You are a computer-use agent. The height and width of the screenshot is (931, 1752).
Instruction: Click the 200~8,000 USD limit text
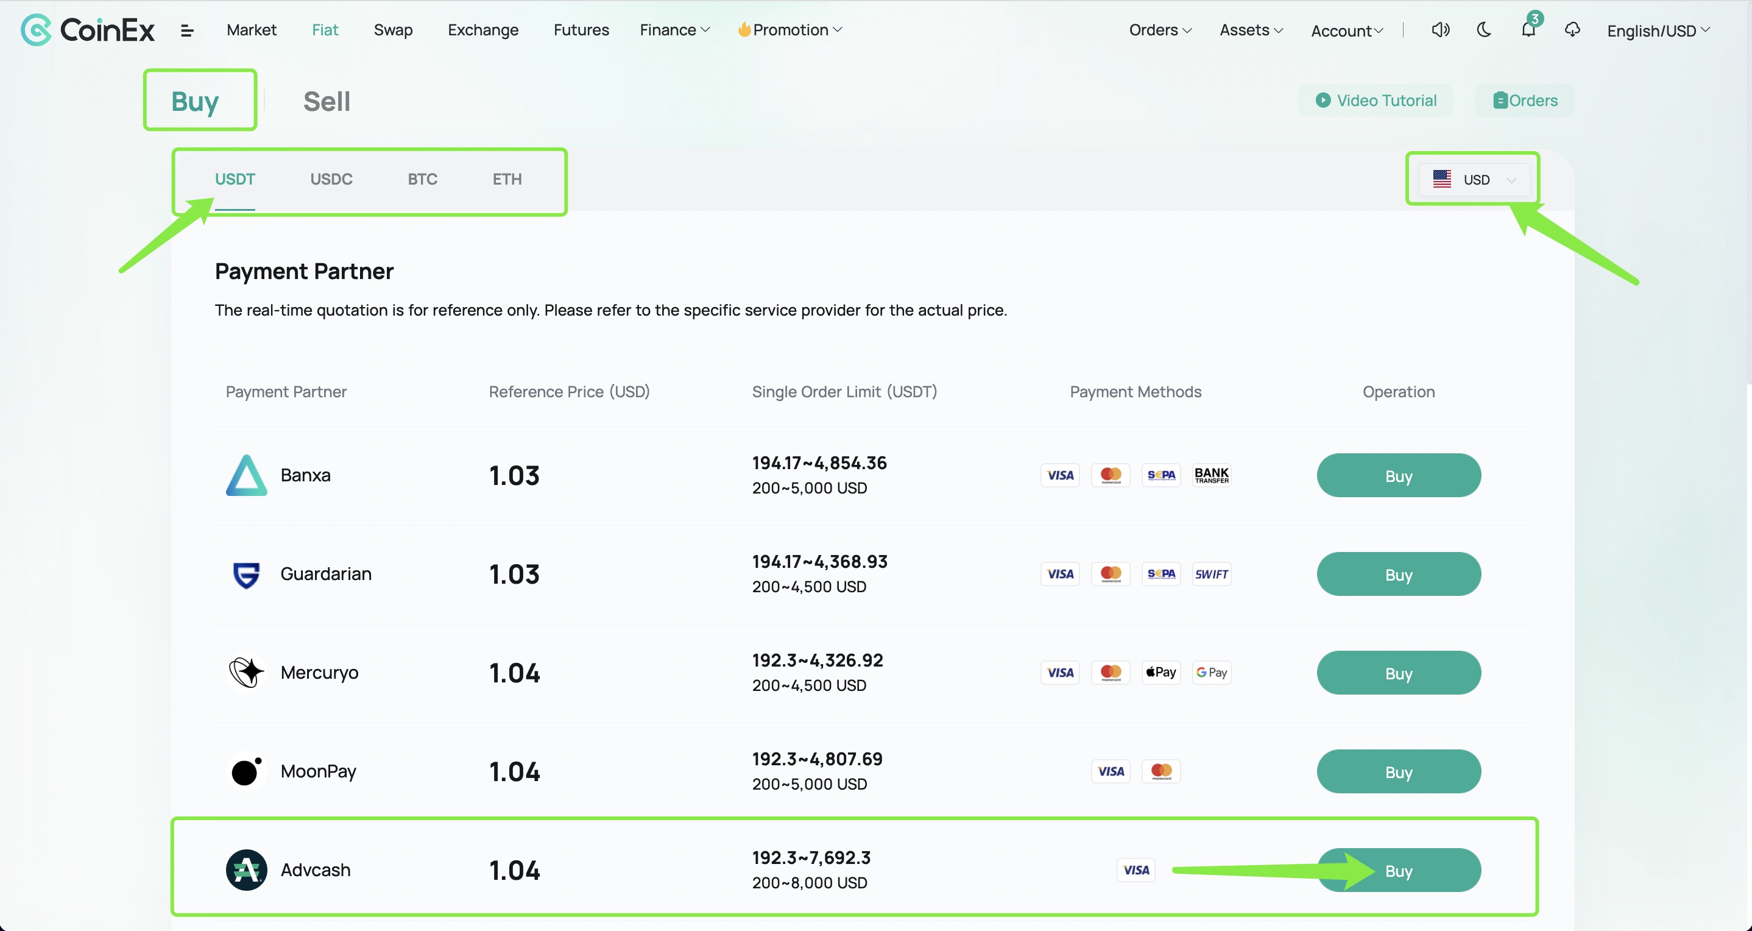click(810, 883)
